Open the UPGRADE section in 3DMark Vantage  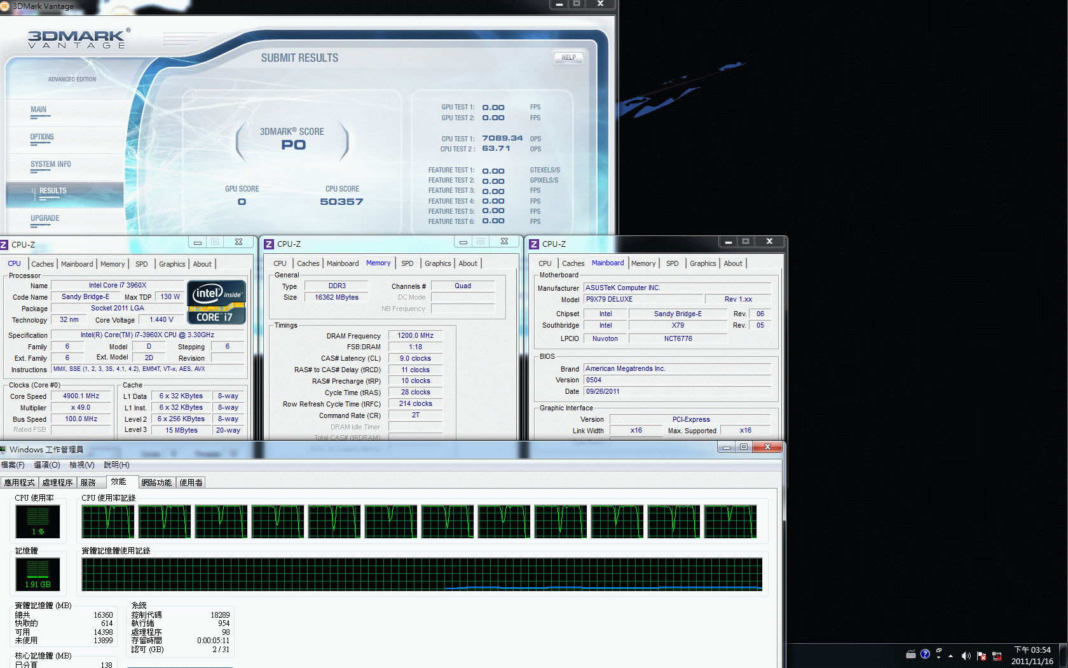click(x=45, y=219)
